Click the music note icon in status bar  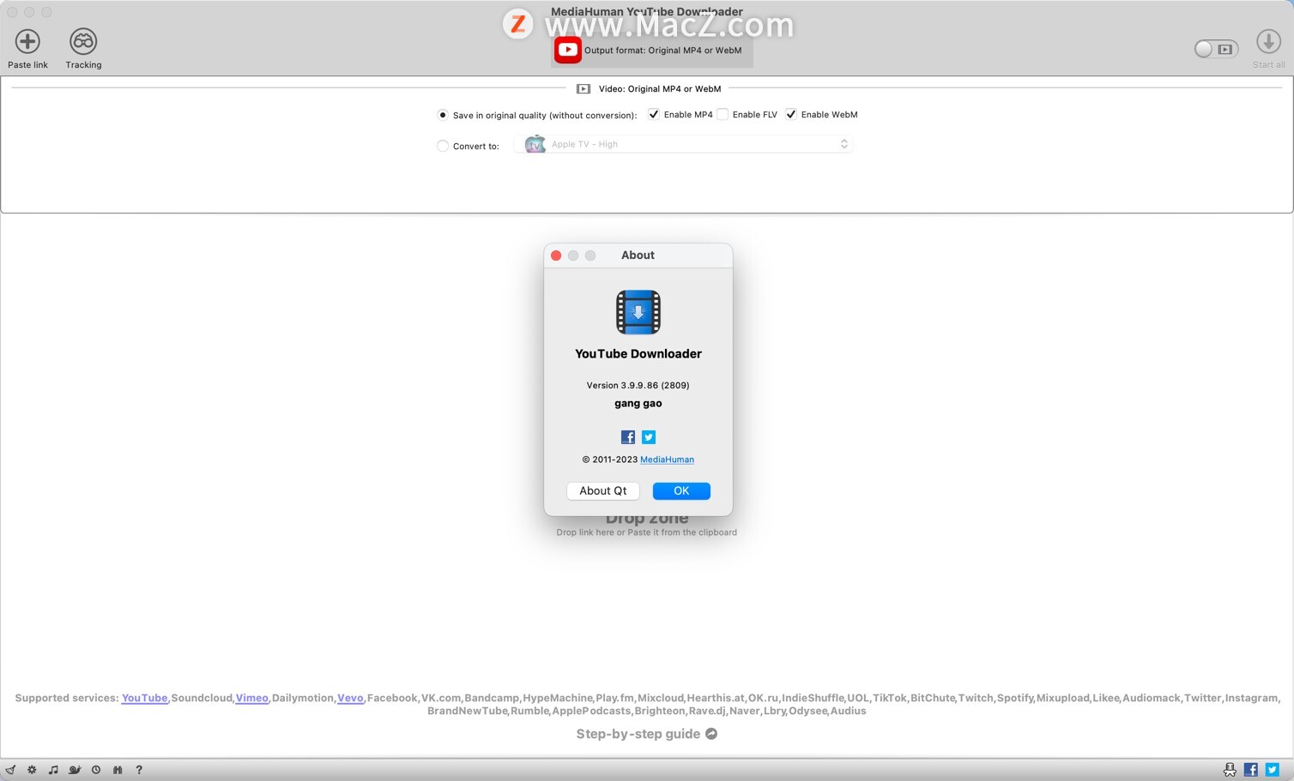tap(53, 770)
